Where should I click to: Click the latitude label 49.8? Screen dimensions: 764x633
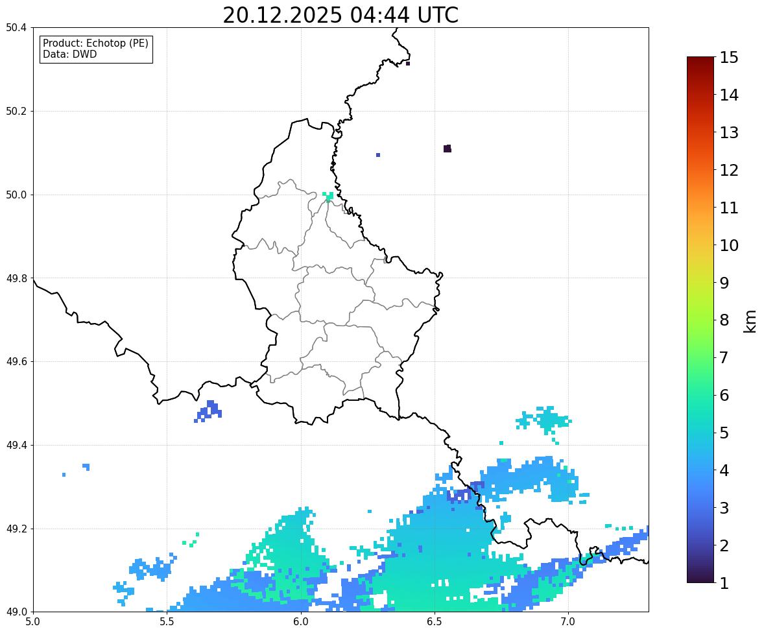16,278
